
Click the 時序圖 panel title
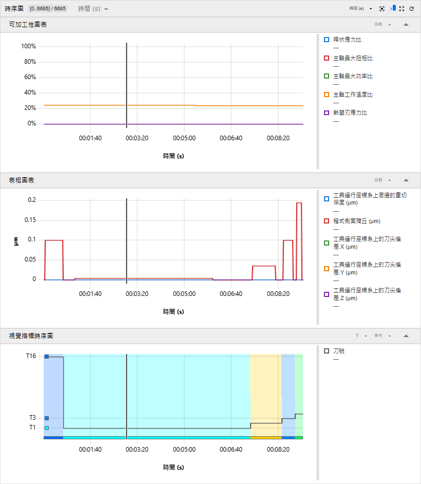coord(14,9)
